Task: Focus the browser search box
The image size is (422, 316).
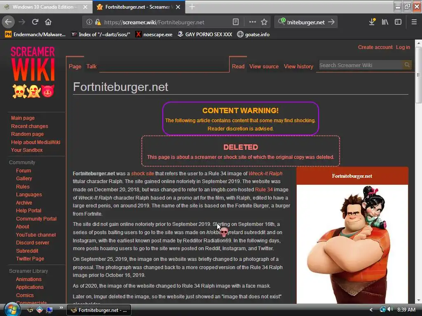Action: 306,22
